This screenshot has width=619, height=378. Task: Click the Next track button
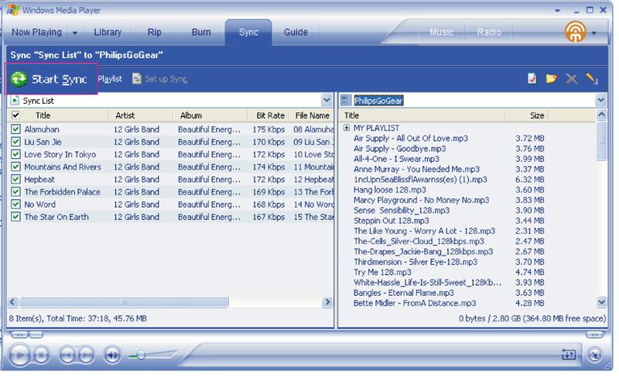pos(86,356)
